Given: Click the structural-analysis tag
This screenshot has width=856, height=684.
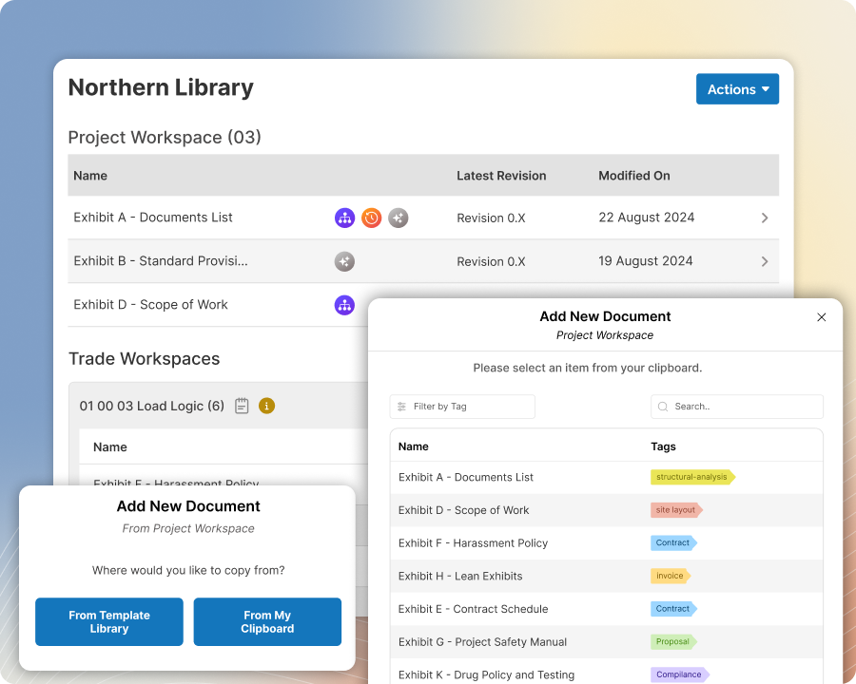Looking at the screenshot, I should tap(692, 477).
